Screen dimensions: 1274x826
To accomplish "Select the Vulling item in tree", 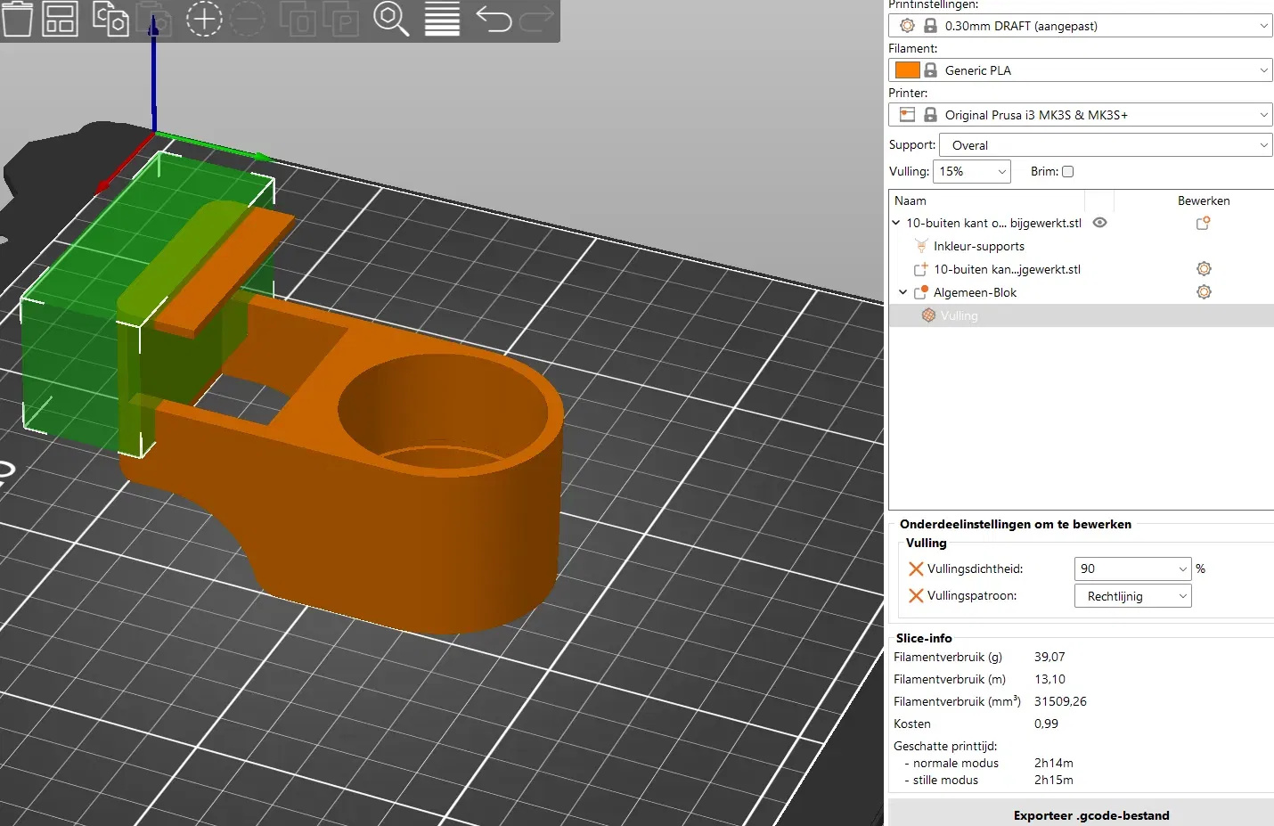I will coord(959,315).
